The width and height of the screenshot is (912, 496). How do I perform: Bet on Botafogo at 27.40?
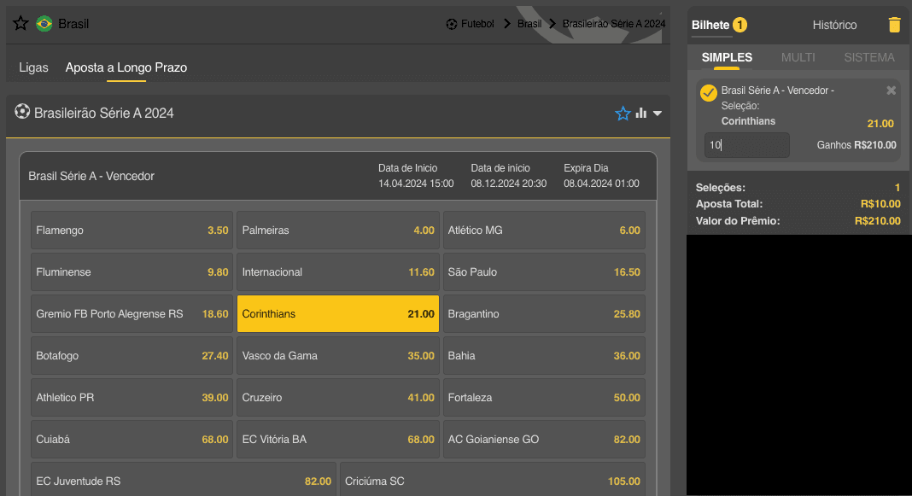pyautogui.click(x=132, y=356)
